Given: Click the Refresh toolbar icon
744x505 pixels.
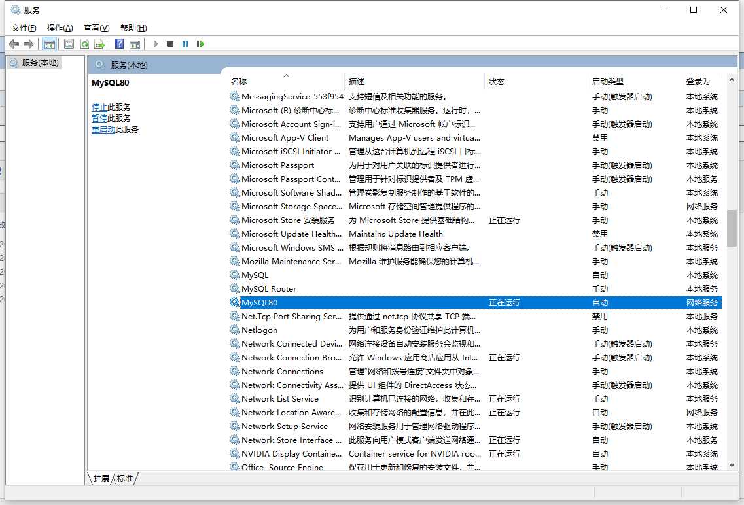Looking at the screenshot, I should tap(84, 44).
